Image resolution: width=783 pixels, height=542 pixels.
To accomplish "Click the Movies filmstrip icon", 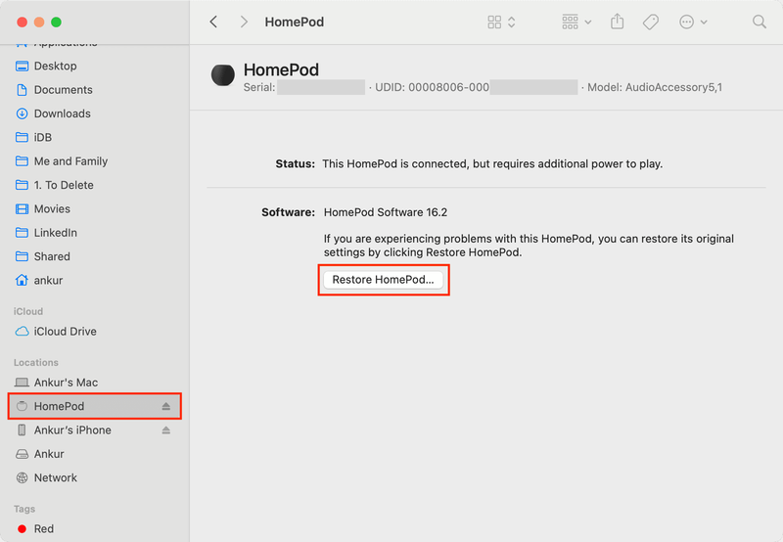I will pyautogui.click(x=22, y=209).
